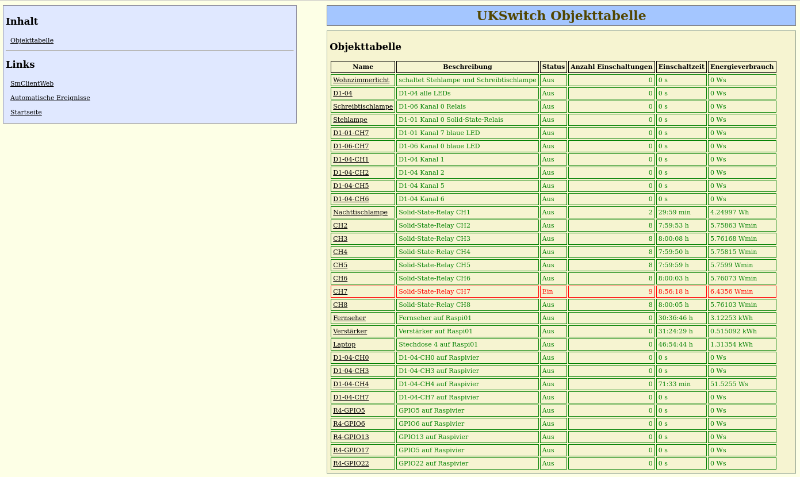Open the SmClientWeb link
This screenshot has height=477, width=800.
32,83
